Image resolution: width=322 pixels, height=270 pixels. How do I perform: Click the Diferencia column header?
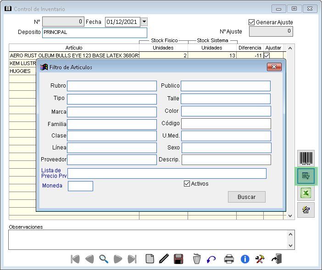250,48
